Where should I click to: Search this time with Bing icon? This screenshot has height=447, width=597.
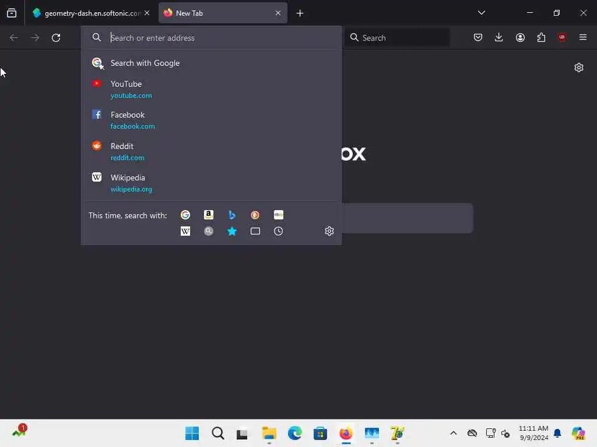(x=232, y=215)
